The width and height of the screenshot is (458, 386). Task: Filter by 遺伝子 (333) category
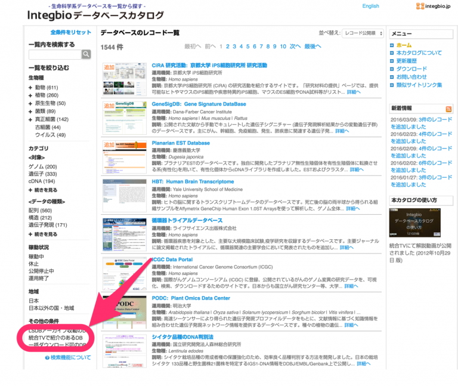point(43,174)
